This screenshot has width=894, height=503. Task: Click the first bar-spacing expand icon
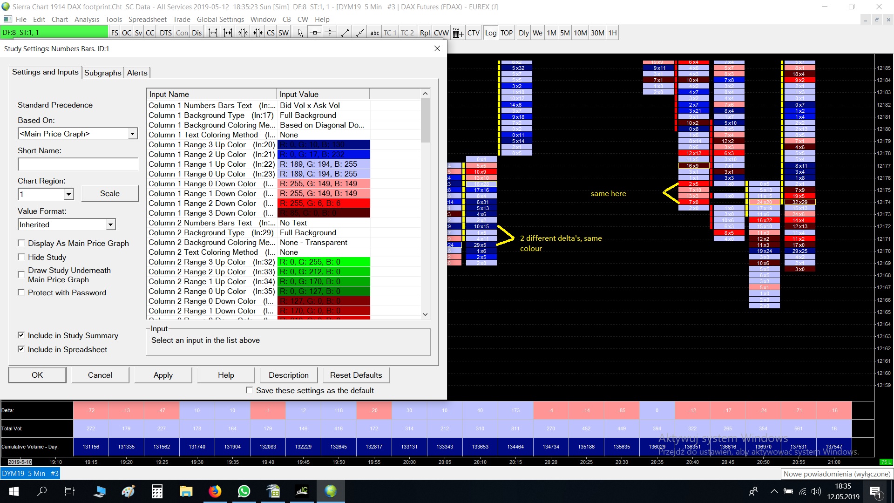tap(213, 33)
